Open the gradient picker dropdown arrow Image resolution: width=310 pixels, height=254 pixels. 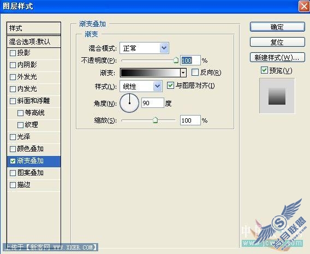(183, 72)
